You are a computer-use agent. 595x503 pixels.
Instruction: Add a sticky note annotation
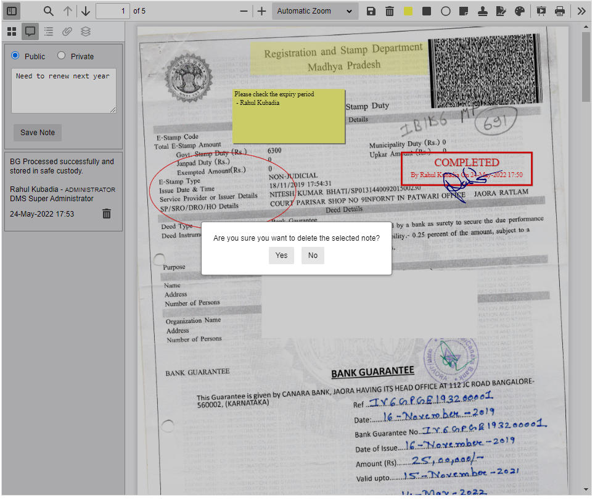click(464, 10)
